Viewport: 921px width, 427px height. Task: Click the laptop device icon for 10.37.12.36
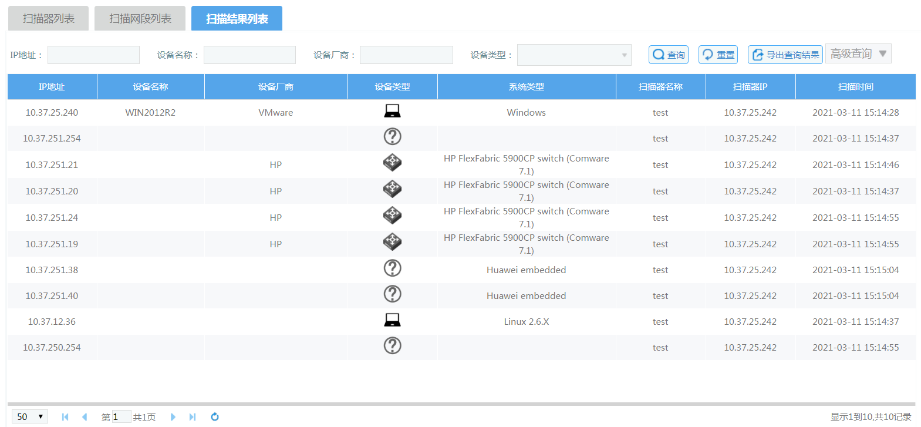click(x=392, y=320)
